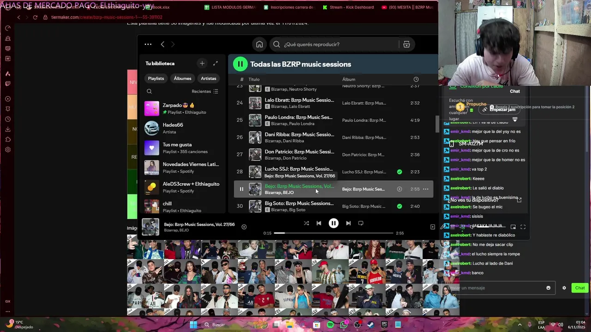Open Steam from the Windows taskbar
Screen dimensions: 591x332
click(x=370, y=325)
